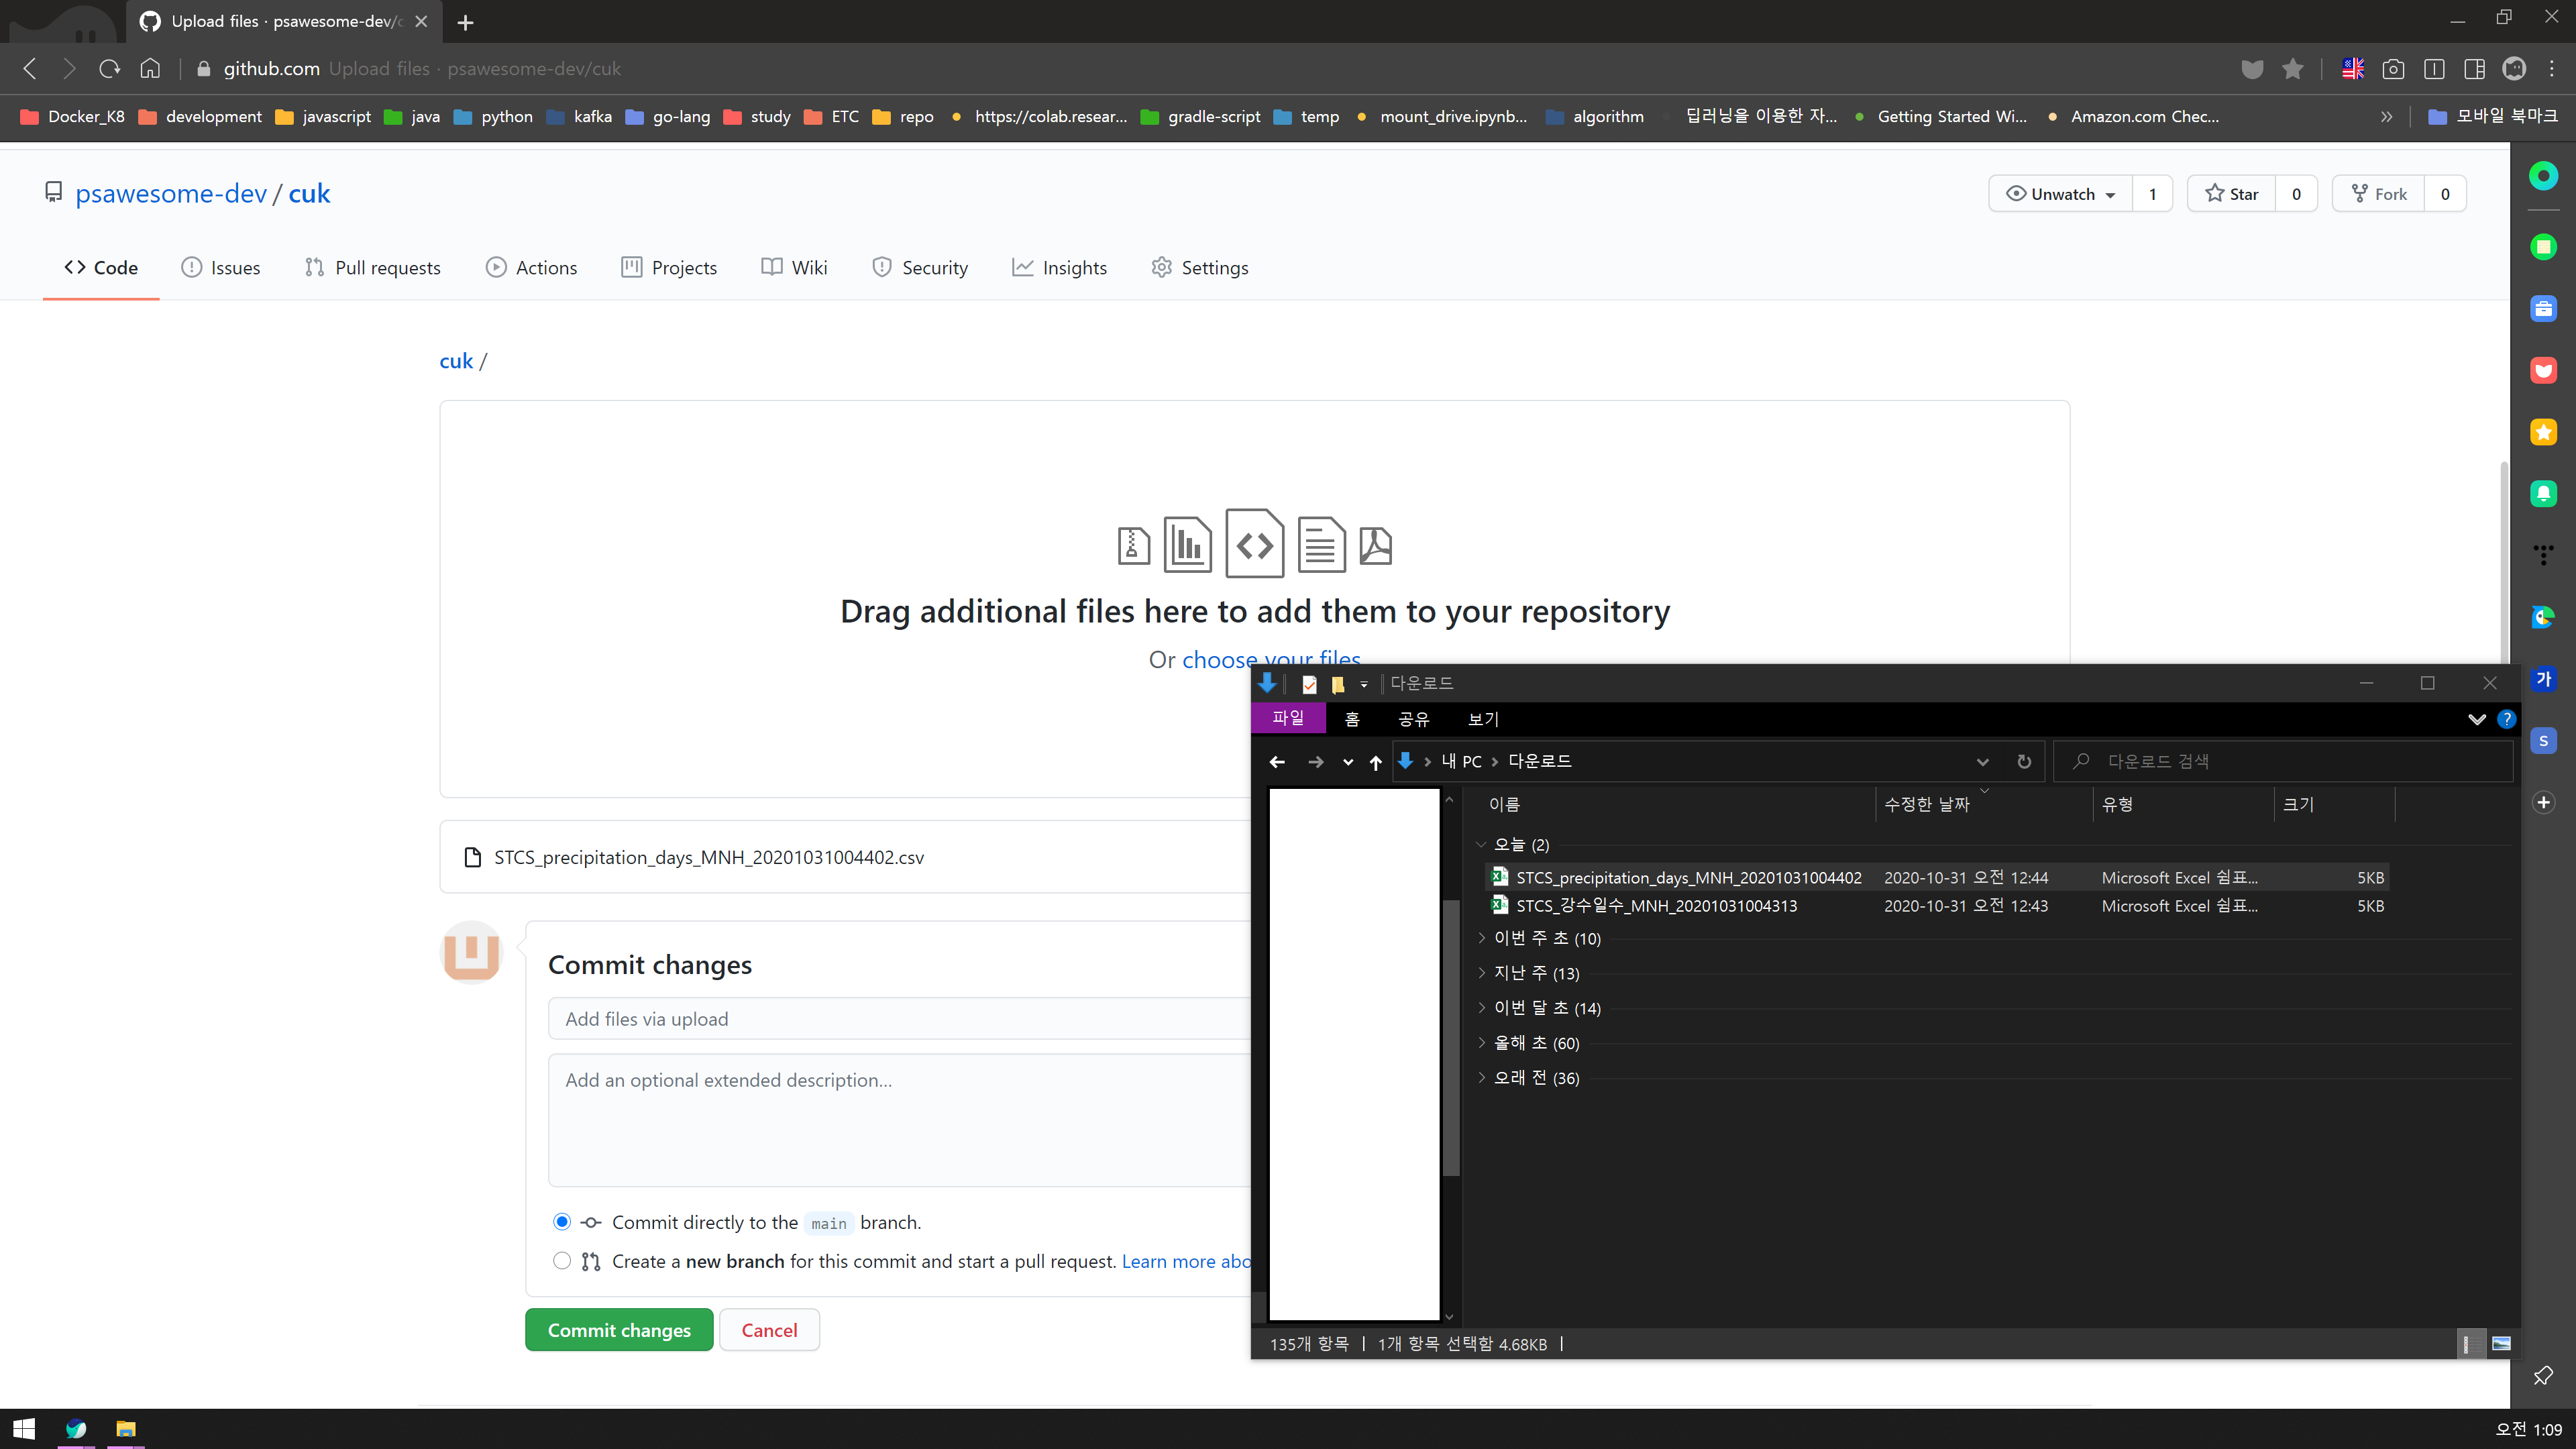Click the browser reload icon

pos(109,68)
